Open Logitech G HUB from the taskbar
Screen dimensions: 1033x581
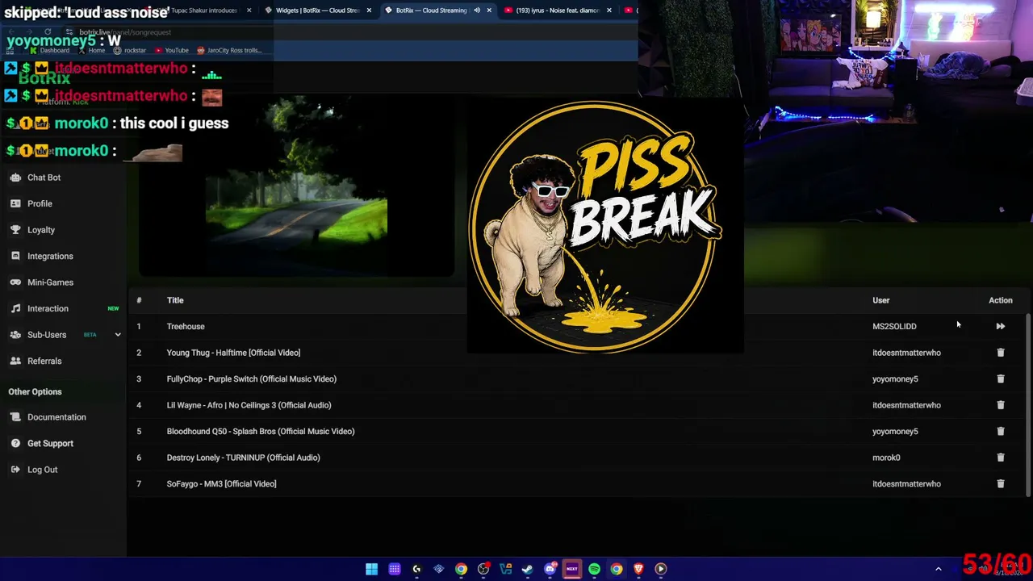click(416, 569)
